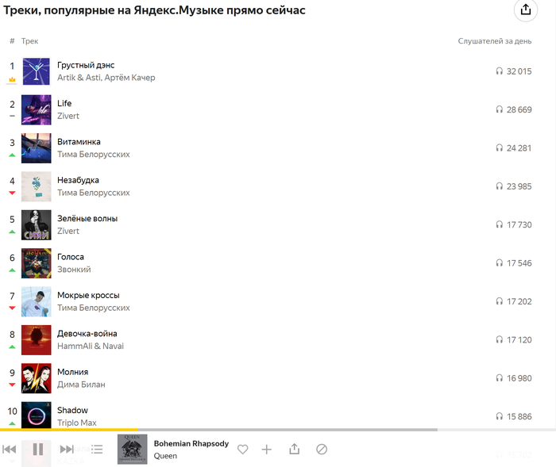Open the track title Голоса
Screen dimensions: 556x467
click(x=71, y=257)
